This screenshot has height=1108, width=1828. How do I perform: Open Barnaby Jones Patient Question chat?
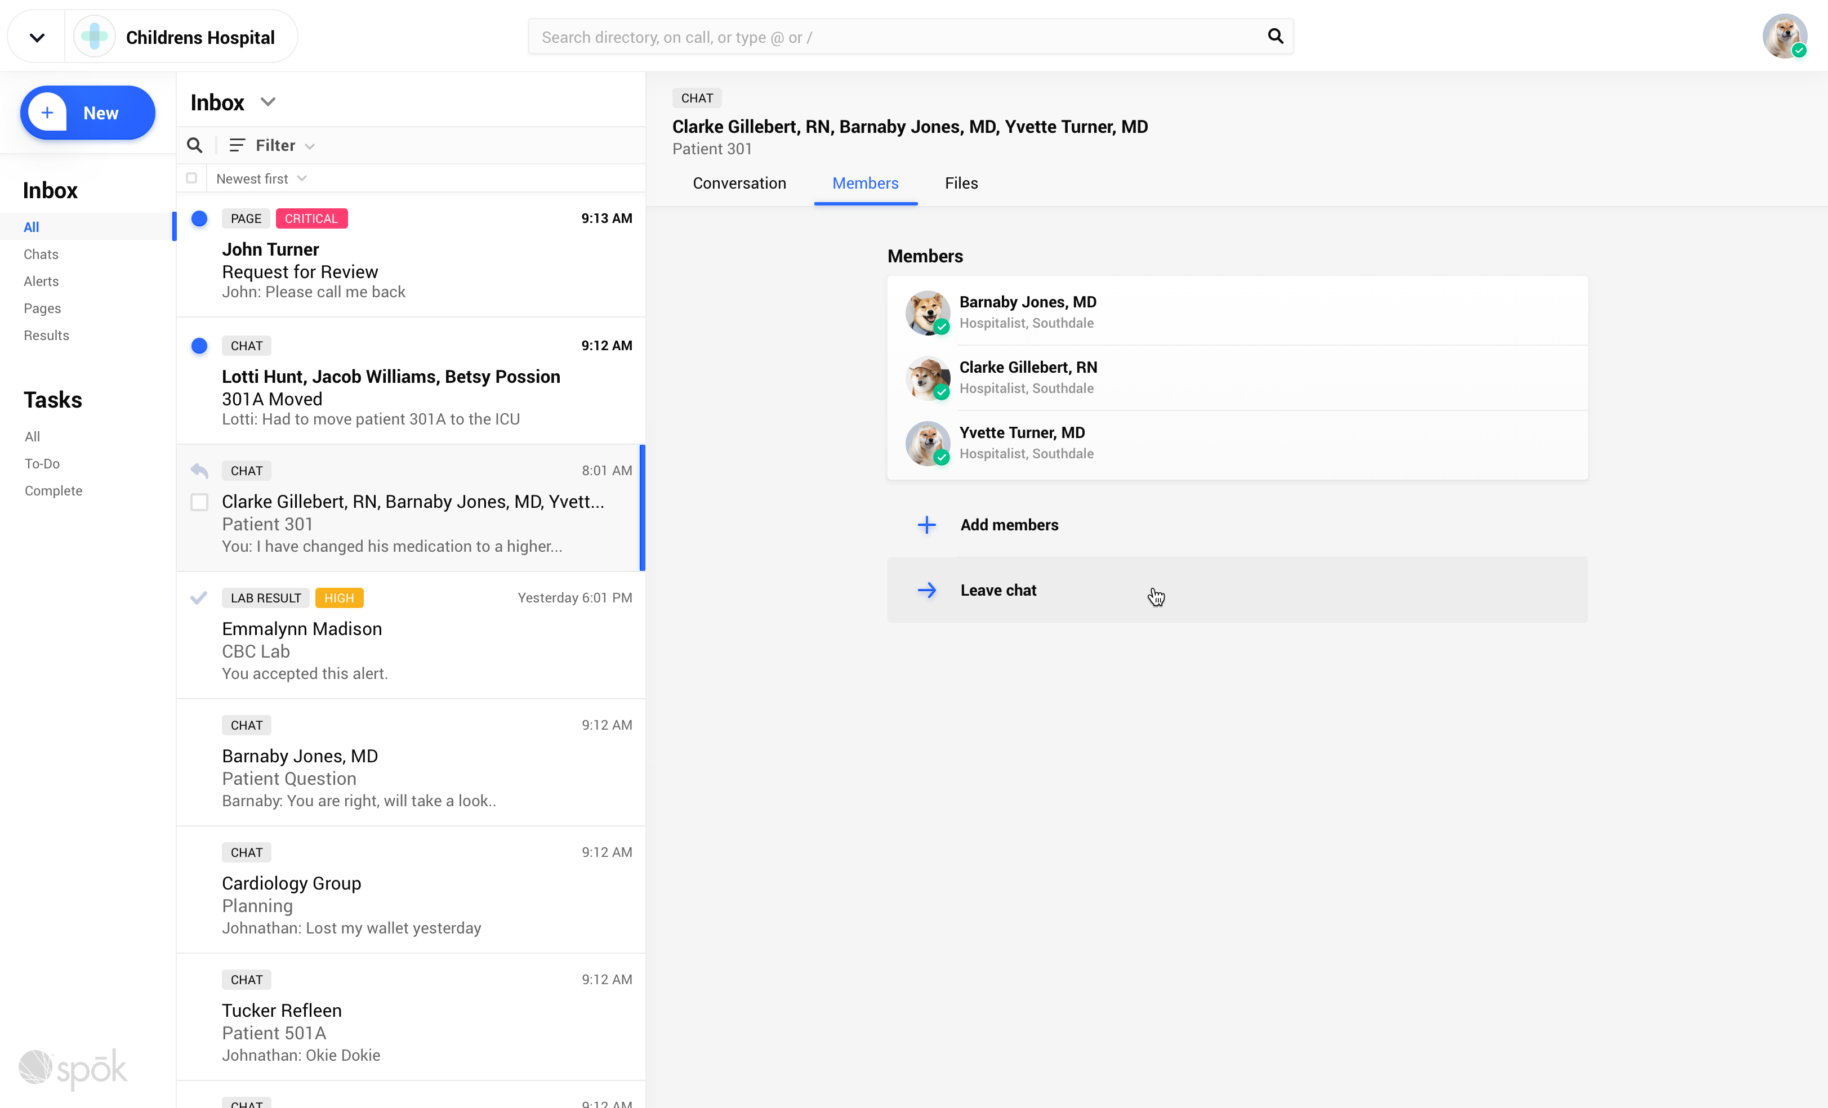(x=411, y=762)
